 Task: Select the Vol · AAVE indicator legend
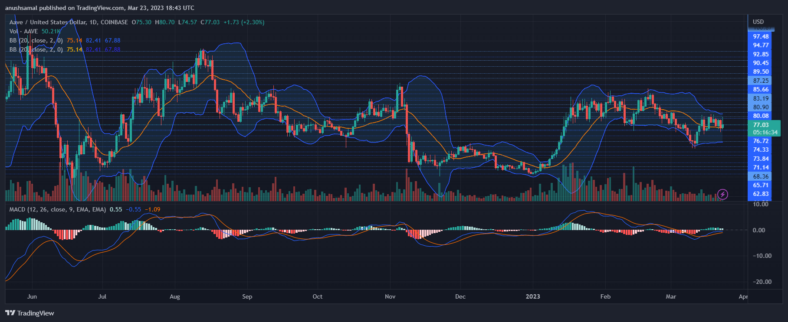[24, 31]
